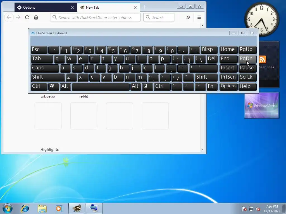The width and height of the screenshot is (286, 214).
Task: Select the raccoon browser taskbar button
Action: coord(77,208)
